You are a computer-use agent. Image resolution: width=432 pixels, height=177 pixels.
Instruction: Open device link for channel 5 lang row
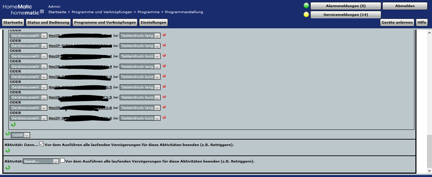coord(80,87)
